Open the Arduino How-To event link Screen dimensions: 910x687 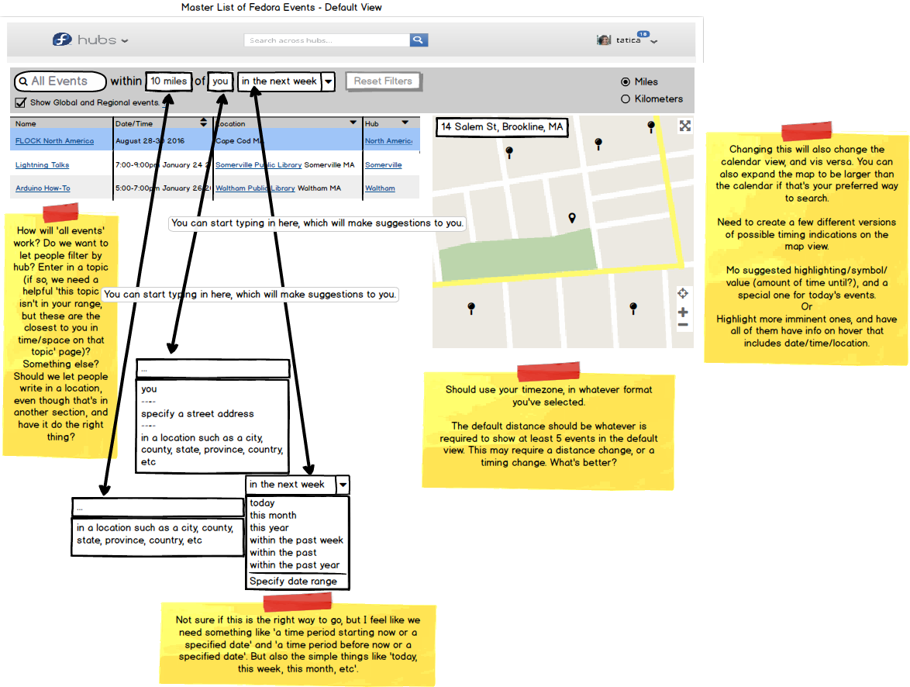click(x=43, y=188)
